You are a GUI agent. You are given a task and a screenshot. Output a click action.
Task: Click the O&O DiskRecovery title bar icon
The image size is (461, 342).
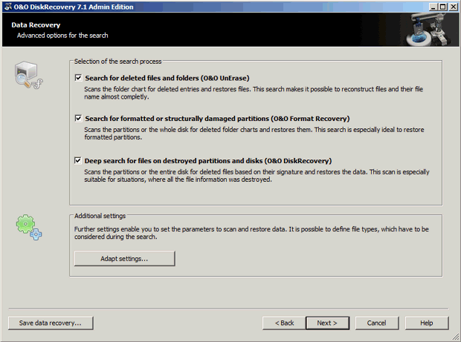(x=7, y=6)
